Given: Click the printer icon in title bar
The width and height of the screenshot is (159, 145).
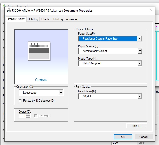Looking at the screenshot, I should [x=9, y=10].
